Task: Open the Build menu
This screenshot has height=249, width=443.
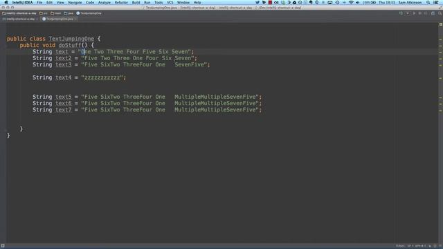Action: point(136,3)
